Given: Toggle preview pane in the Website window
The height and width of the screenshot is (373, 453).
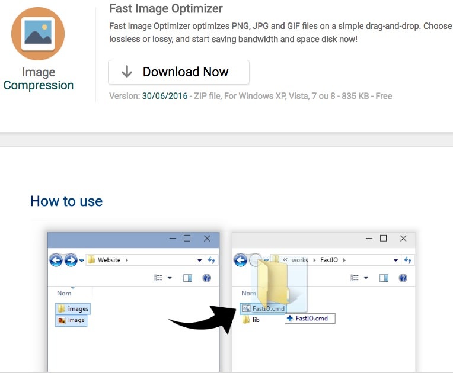Looking at the screenshot, I should (x=187, y=278).
